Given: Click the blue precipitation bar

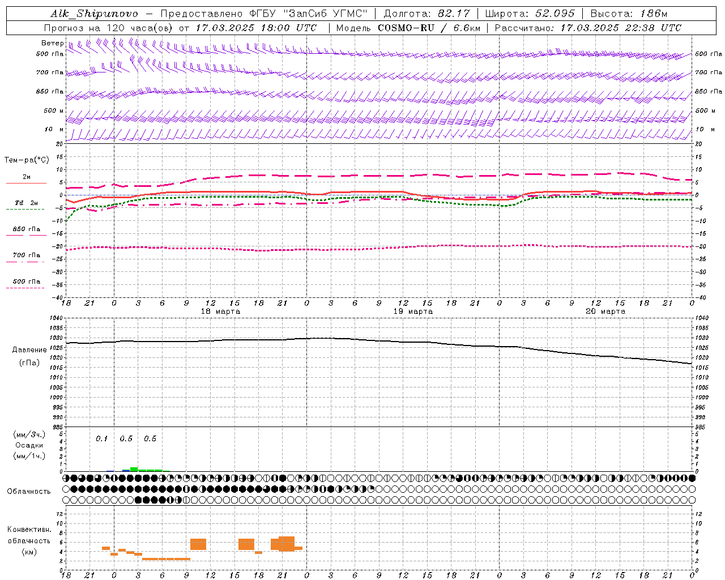Looking at the screenshot, I should pyautogui.click(x=126, y=470).
